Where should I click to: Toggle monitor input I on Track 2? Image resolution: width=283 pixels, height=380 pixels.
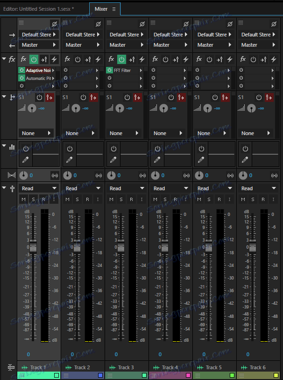98,199
